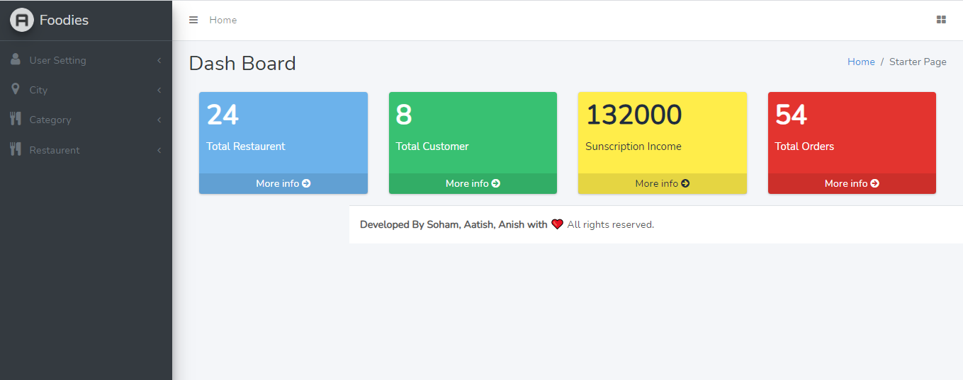Viewport: 963px width, 380px height.
Task: Click the Foodies logo icon
Action: coord(22,20)
